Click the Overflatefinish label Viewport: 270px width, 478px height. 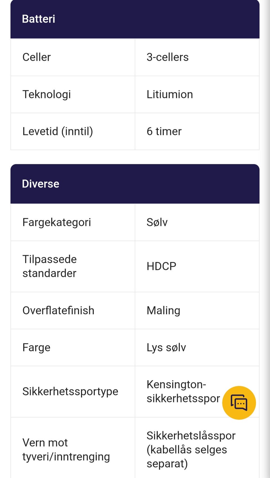[58, 310]
